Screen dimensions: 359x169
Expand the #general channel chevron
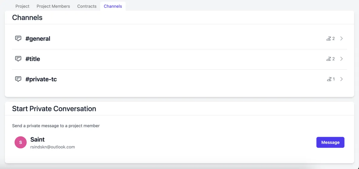pos(342,39)
